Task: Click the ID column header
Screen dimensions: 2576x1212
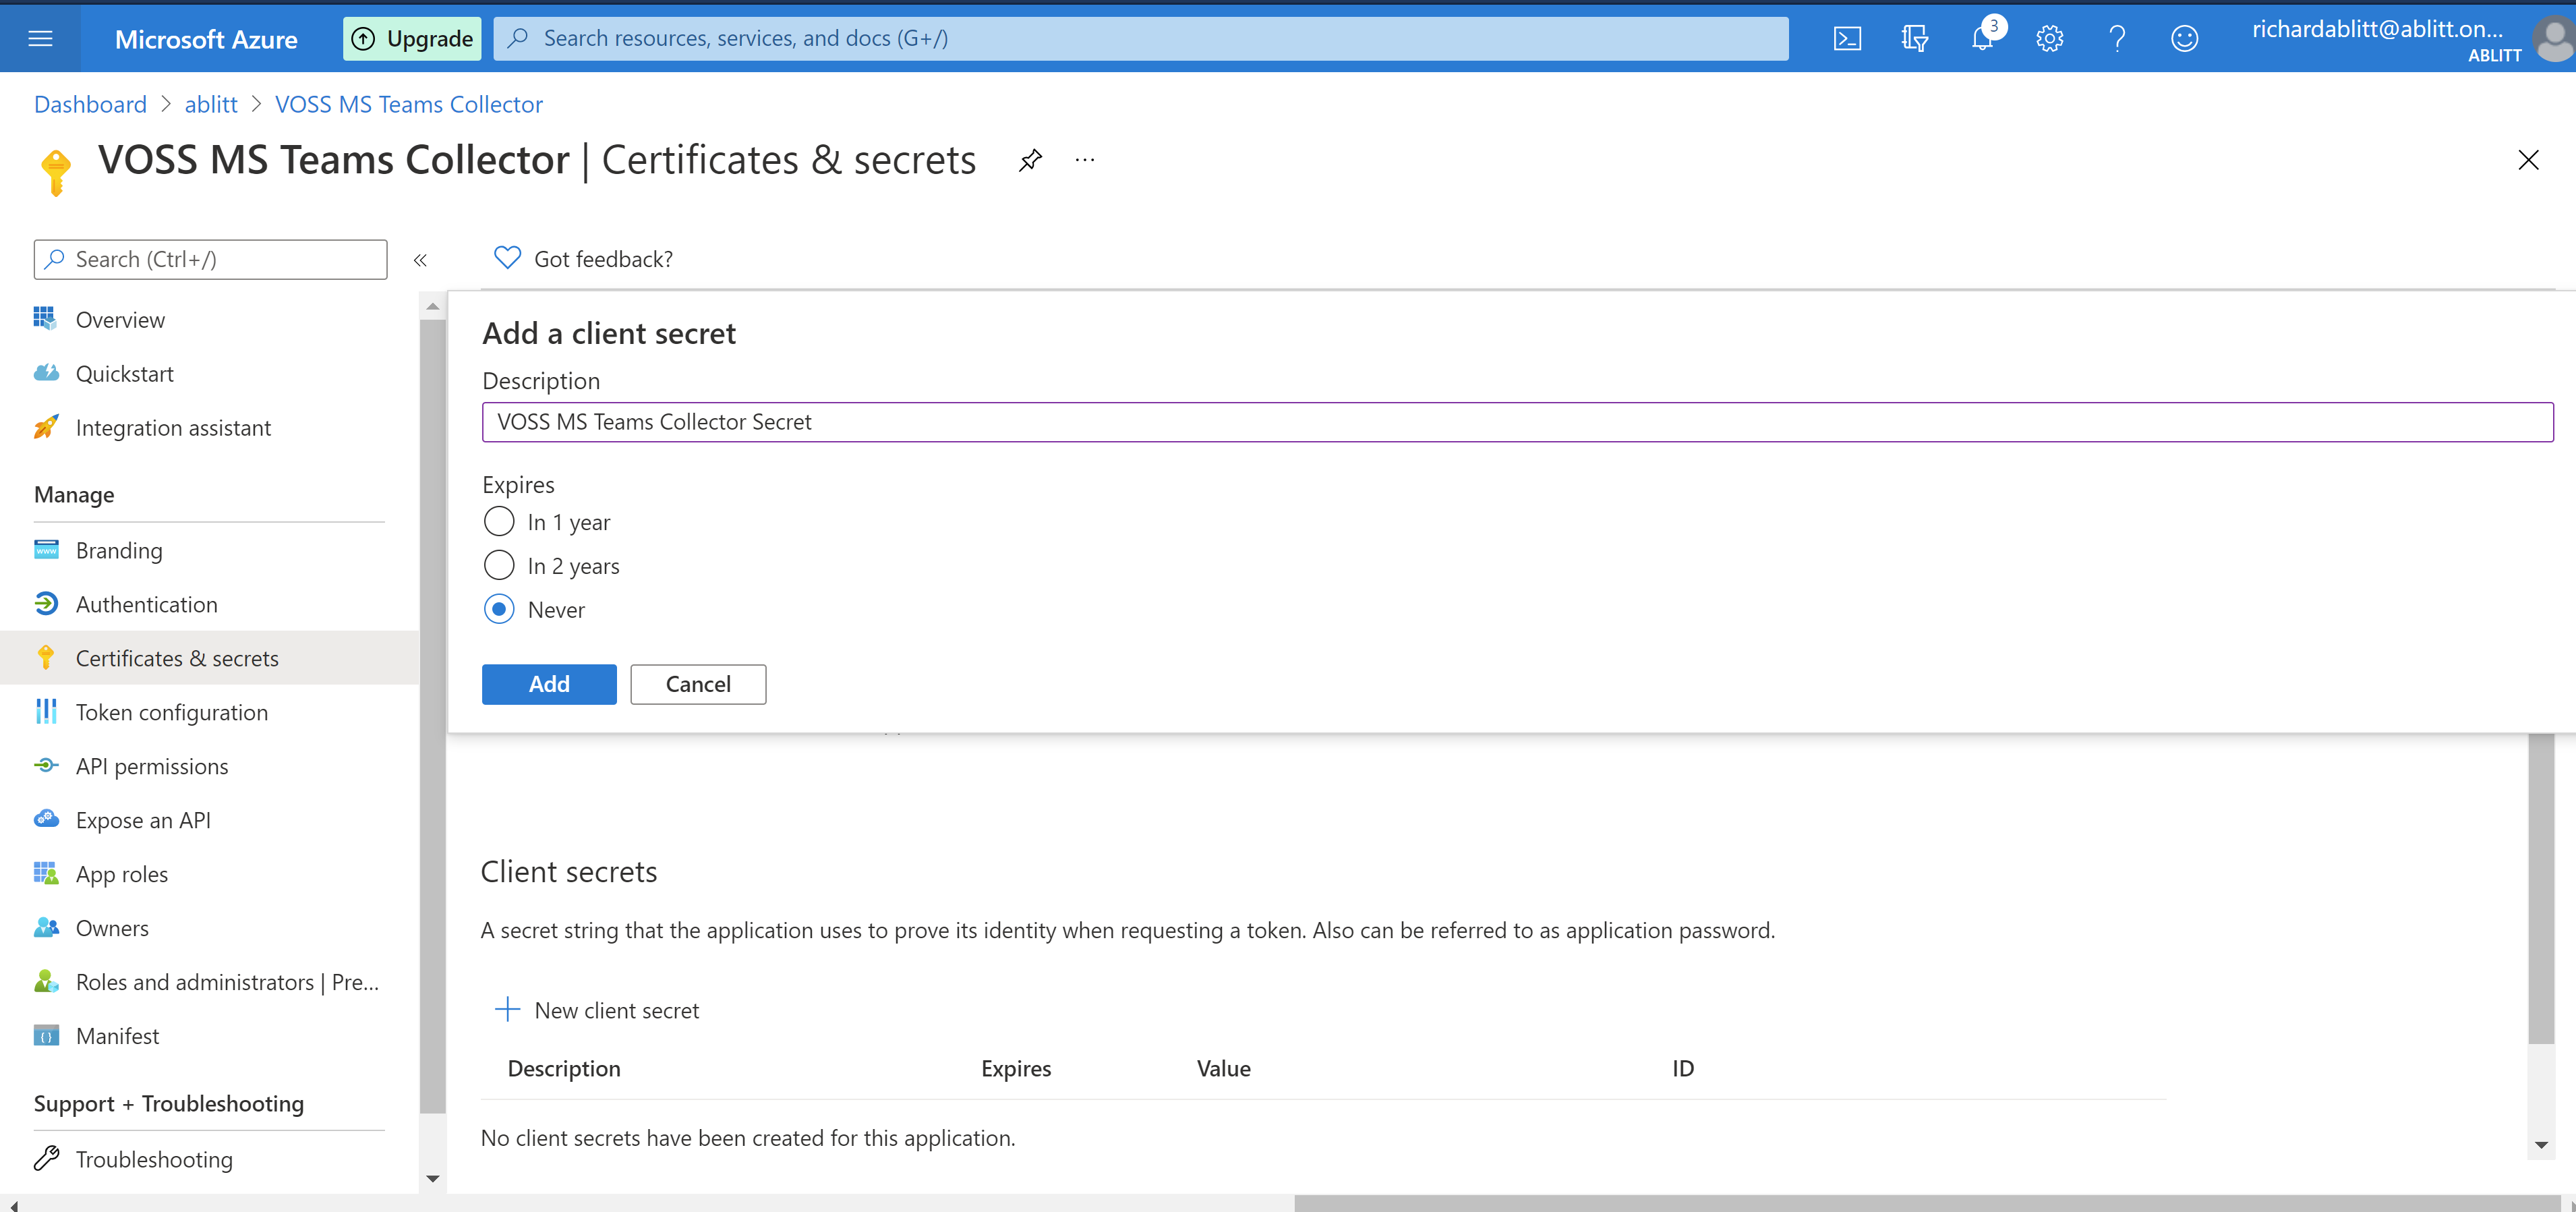Action: click(1683, 1068)
